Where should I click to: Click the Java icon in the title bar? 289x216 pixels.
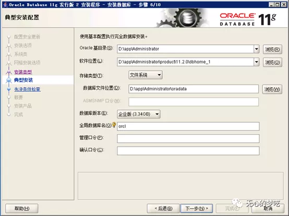[x=6, y=4]
